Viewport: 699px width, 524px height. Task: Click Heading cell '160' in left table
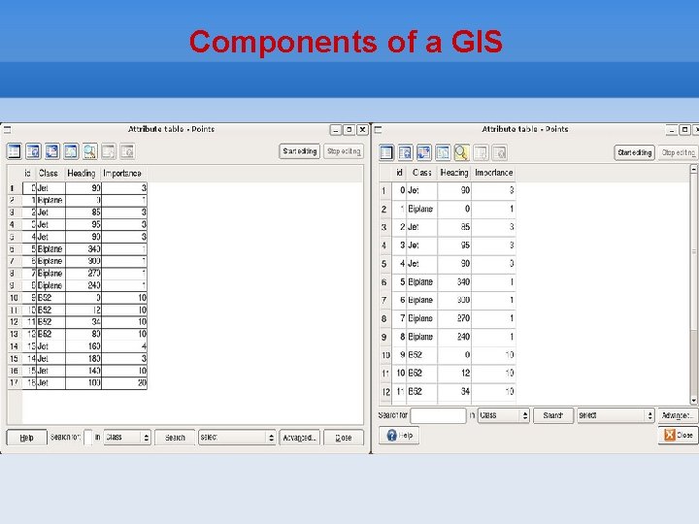click(x=83, y=346)
